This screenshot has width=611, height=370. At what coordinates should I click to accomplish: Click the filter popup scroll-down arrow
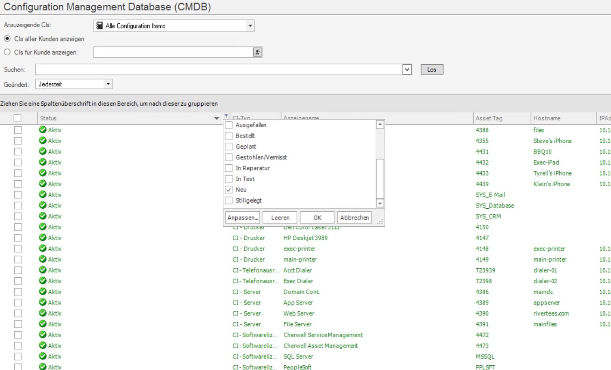pyautogui.click(x=380, y=203)
